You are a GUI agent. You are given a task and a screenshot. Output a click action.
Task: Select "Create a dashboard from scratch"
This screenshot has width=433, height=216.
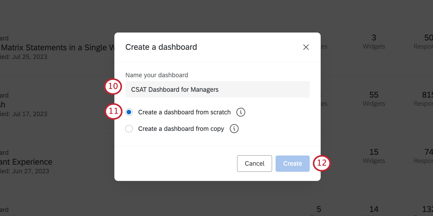(129, 112)
